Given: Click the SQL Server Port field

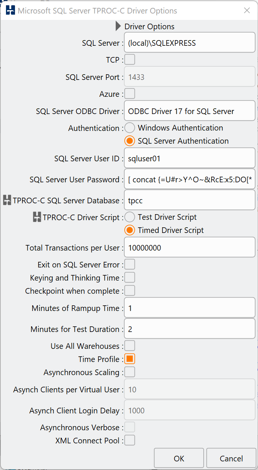Looking at the screenshot, I should coord(189,77).
